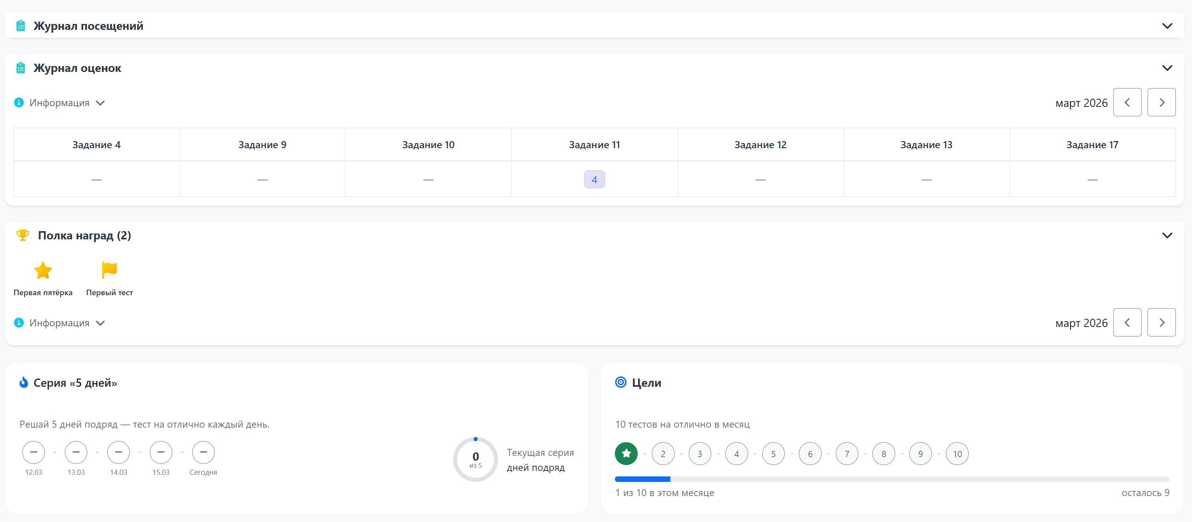Collapse the Журнал оценок section
Screen dimensions: 1192x522
pos(1167,68)
